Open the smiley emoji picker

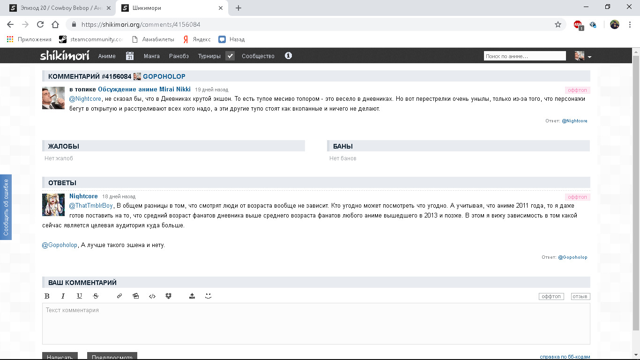[208, 296]
